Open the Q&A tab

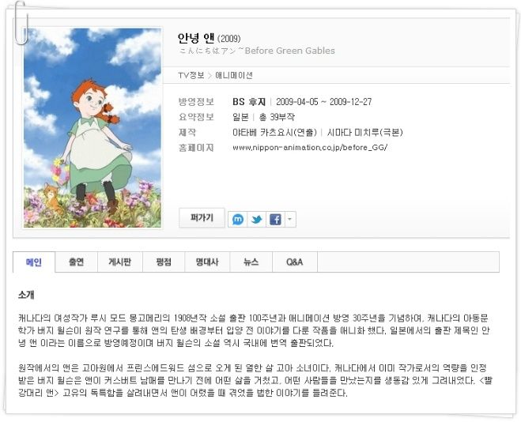pyautogui.click(x=295, y=262)
